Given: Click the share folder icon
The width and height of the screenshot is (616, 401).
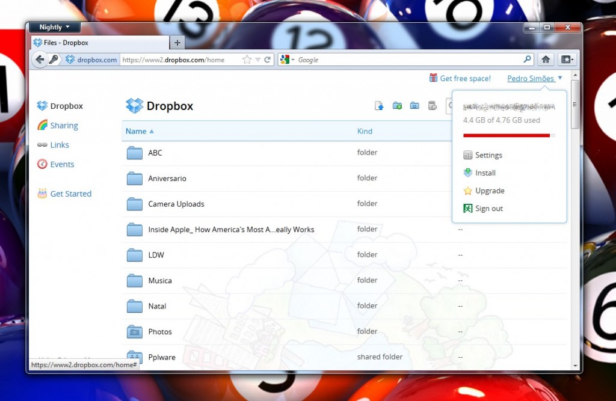Looking at the screenshot, I should [x=414, y=106].
